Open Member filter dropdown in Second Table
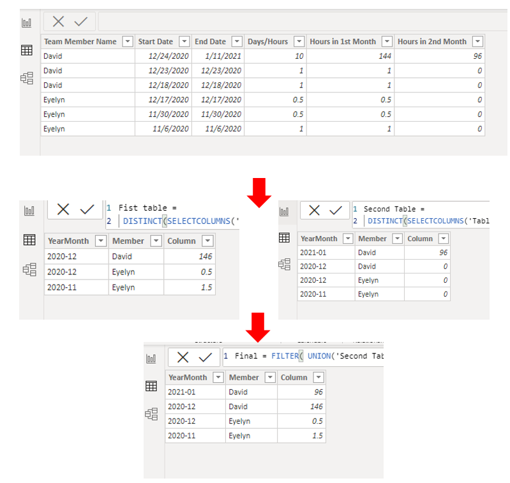510x483 pixels. (x=398, y=238)
